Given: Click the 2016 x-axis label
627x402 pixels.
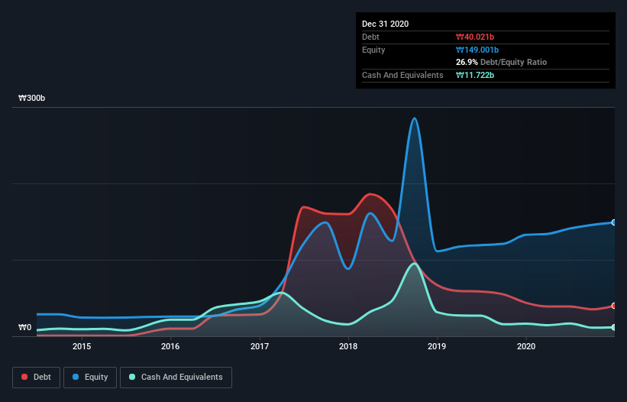Looking at the screenshot, I should (170, 346).
